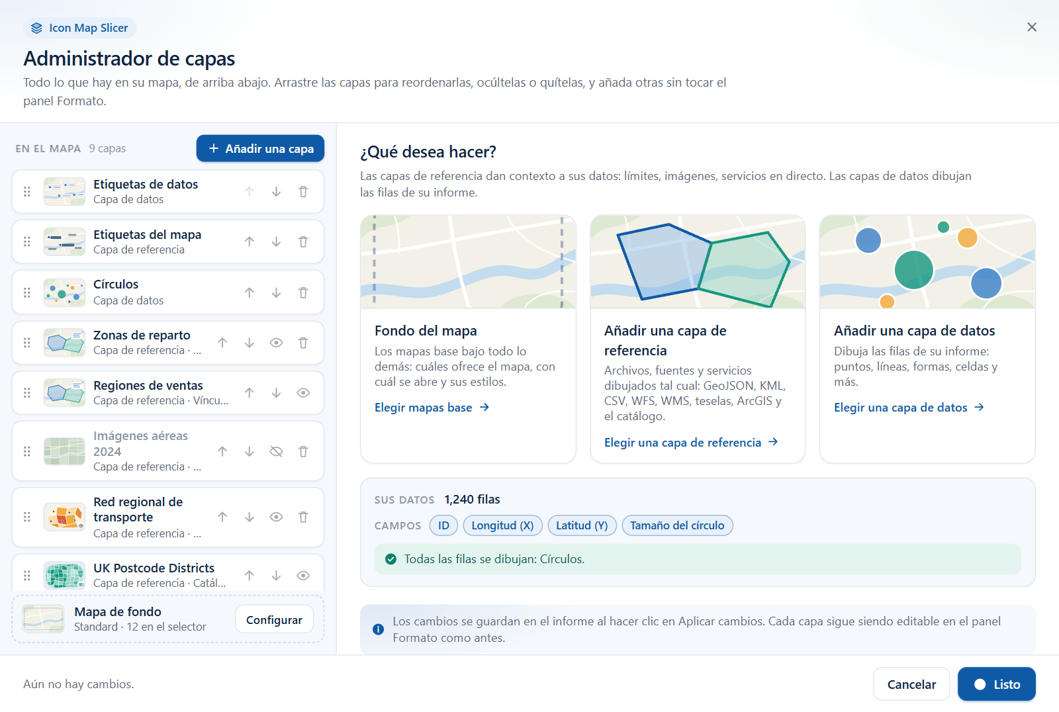Hide the Red regional de transporte layer
Viewport: 1059px width, 712px height.
(x=277, y=517)
